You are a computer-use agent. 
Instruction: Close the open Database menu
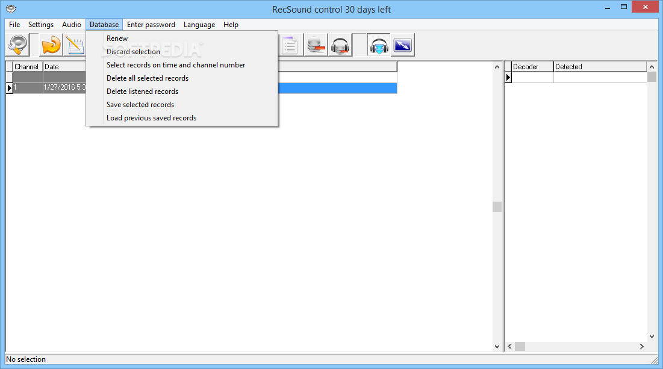point(104,25)
